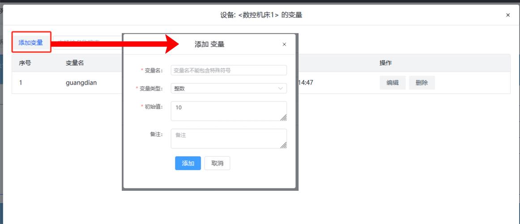Delete the guangdian variable via 删除
Image resolution: width=520 pixels, height=224 pixels.
pos(422,83)
